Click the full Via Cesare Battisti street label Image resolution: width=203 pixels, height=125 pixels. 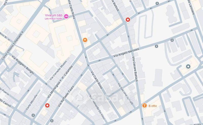[x=135, y=69]
